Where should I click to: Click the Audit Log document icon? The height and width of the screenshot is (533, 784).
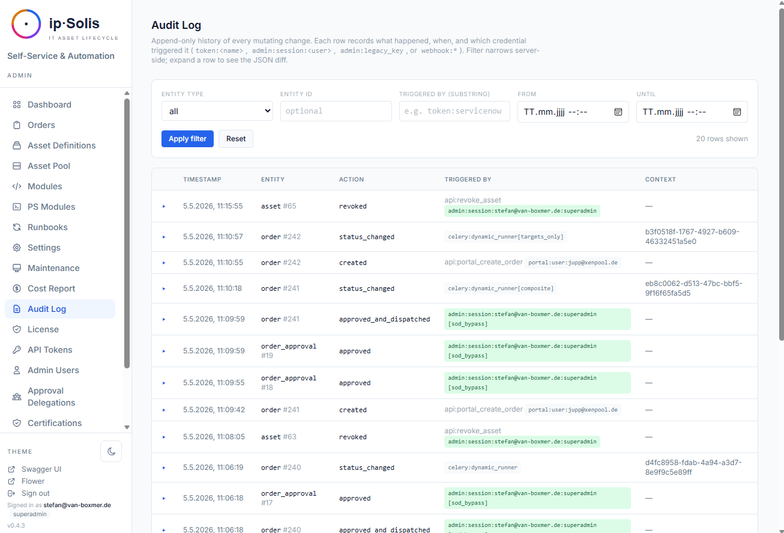click(x=17, y=309)
